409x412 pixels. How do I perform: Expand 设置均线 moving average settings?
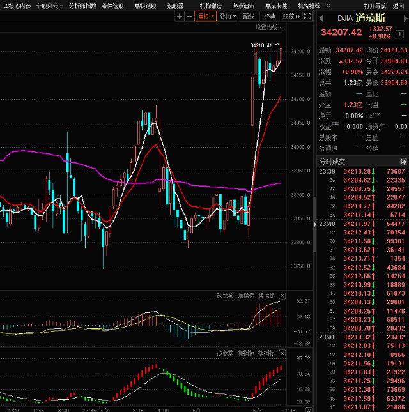point(268,27)
